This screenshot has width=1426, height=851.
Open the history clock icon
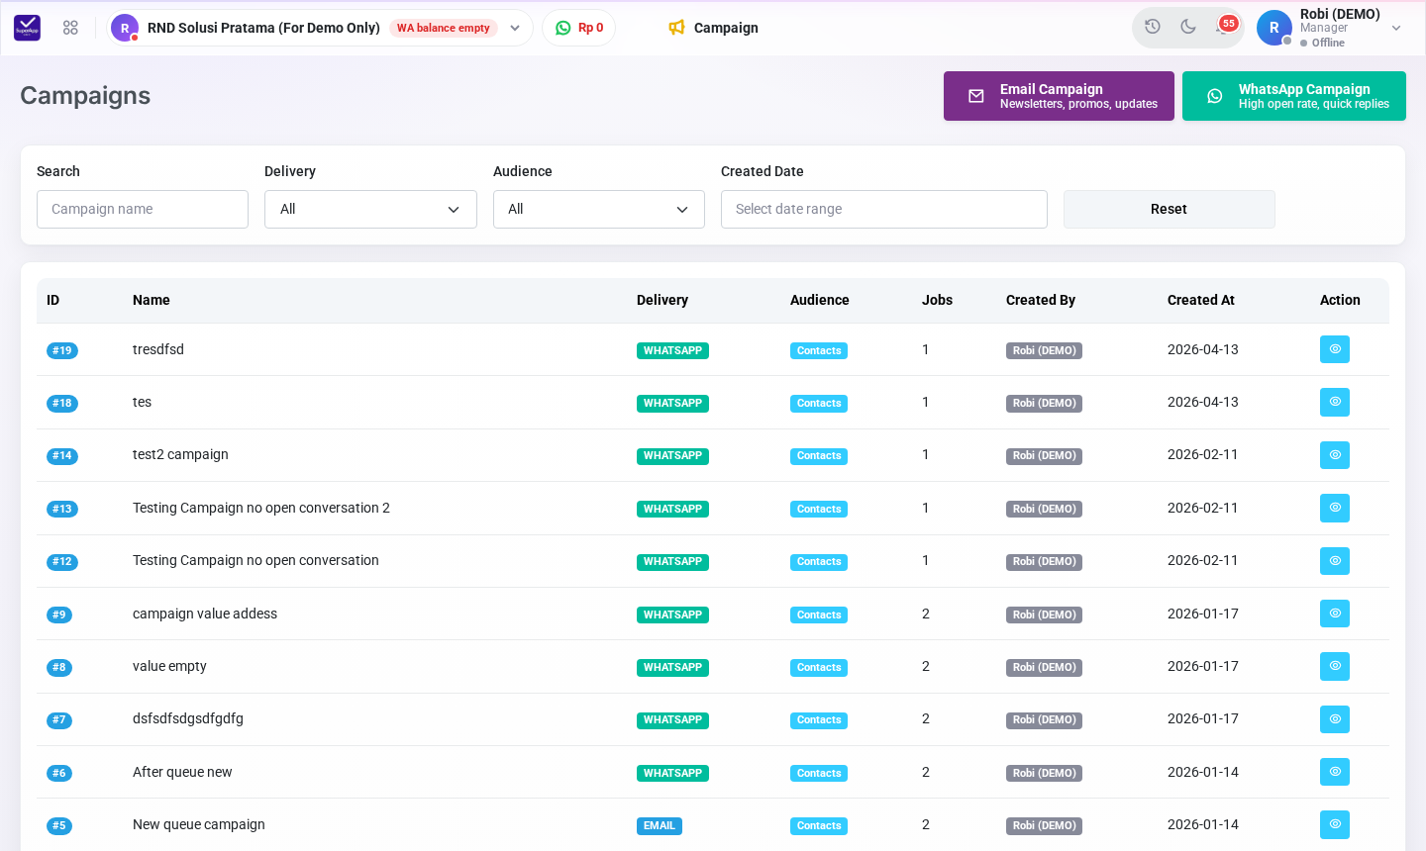1153,27
